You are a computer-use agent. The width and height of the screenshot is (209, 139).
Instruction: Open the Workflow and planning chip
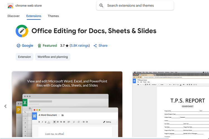pyautogui.click(x=53, y=57)
